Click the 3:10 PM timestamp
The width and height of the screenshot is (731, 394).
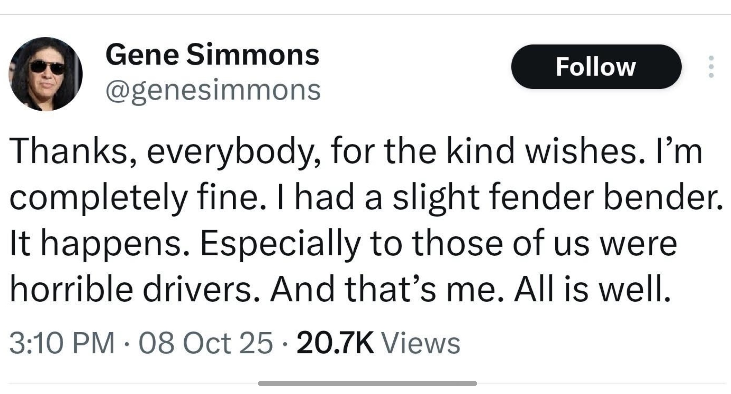tap(62, 343)
